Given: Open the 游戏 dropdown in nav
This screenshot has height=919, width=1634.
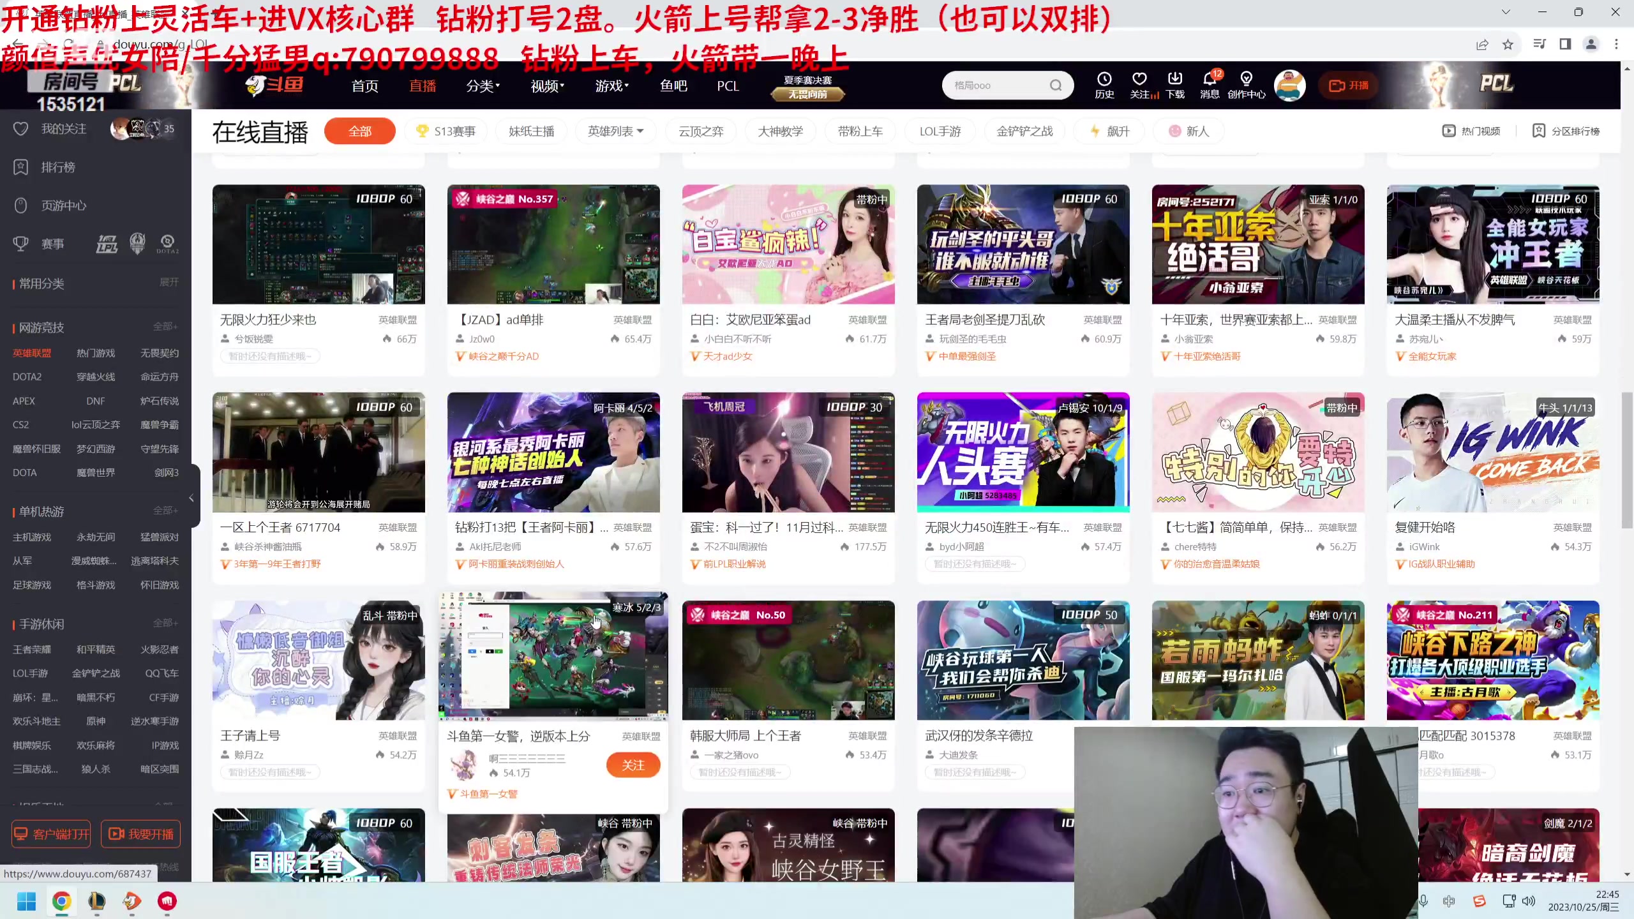Looking at the screenshot, I should (x=612, y=86).
